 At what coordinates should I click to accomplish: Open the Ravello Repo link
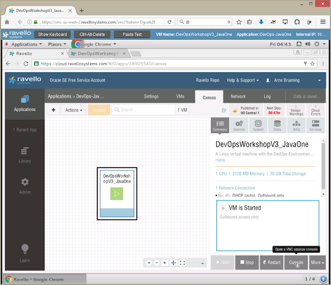[x=207, y=81]
